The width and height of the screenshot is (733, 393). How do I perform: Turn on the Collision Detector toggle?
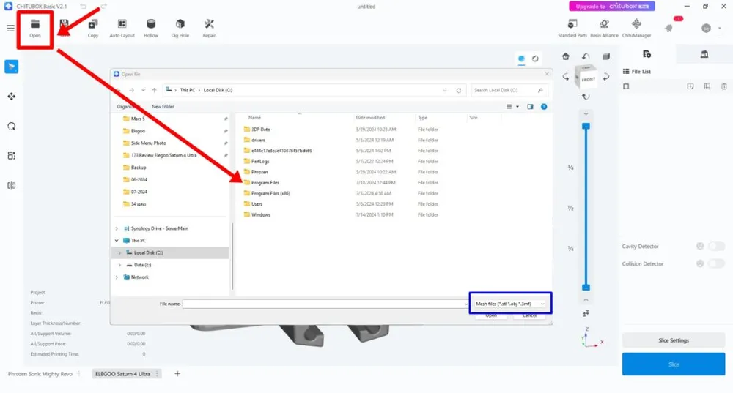(715, 263)
